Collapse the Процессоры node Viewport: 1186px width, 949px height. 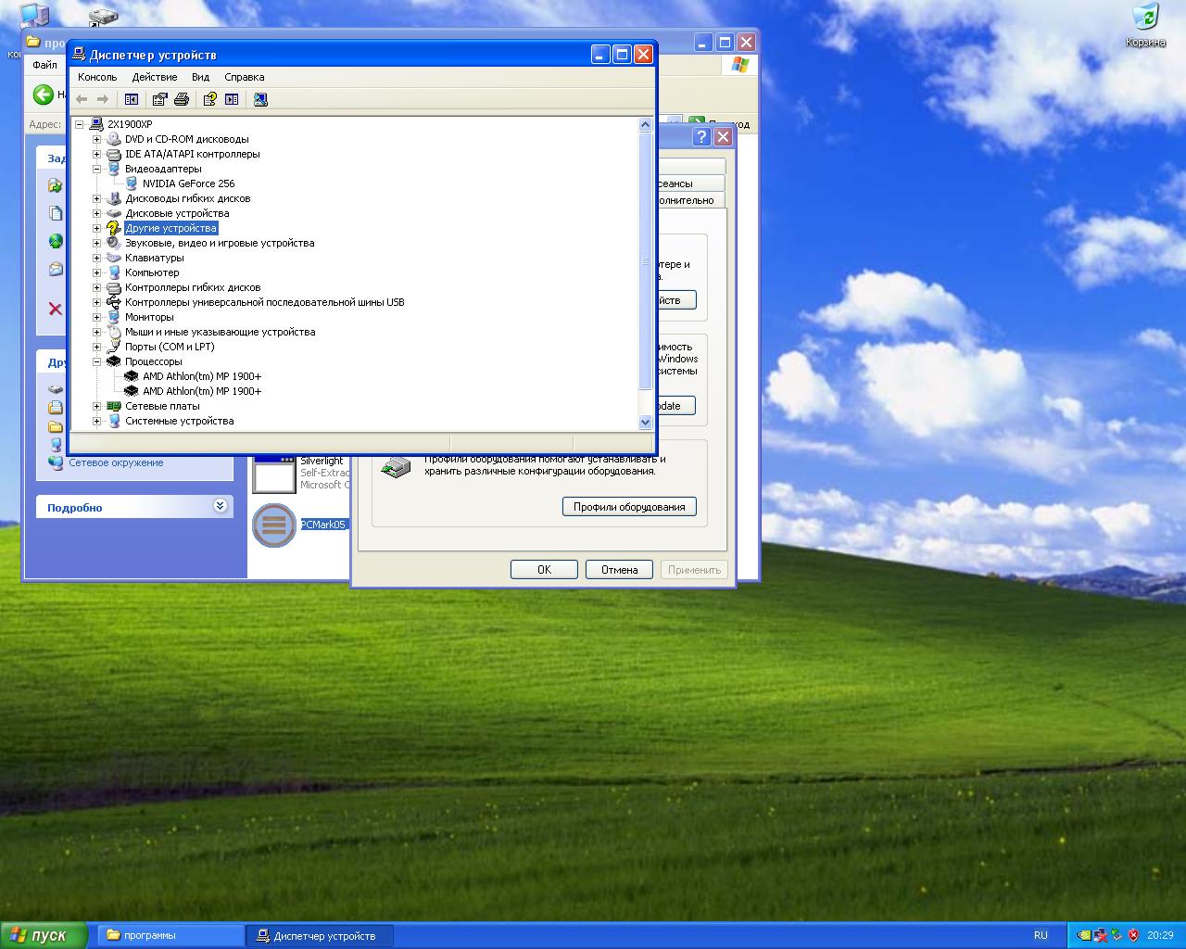click(x=96, y=361)
